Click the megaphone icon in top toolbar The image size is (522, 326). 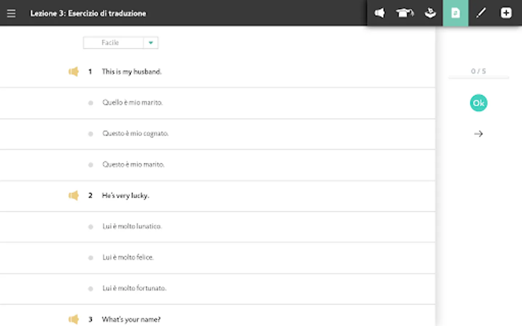pyautogui.click(x=380, y=13)
